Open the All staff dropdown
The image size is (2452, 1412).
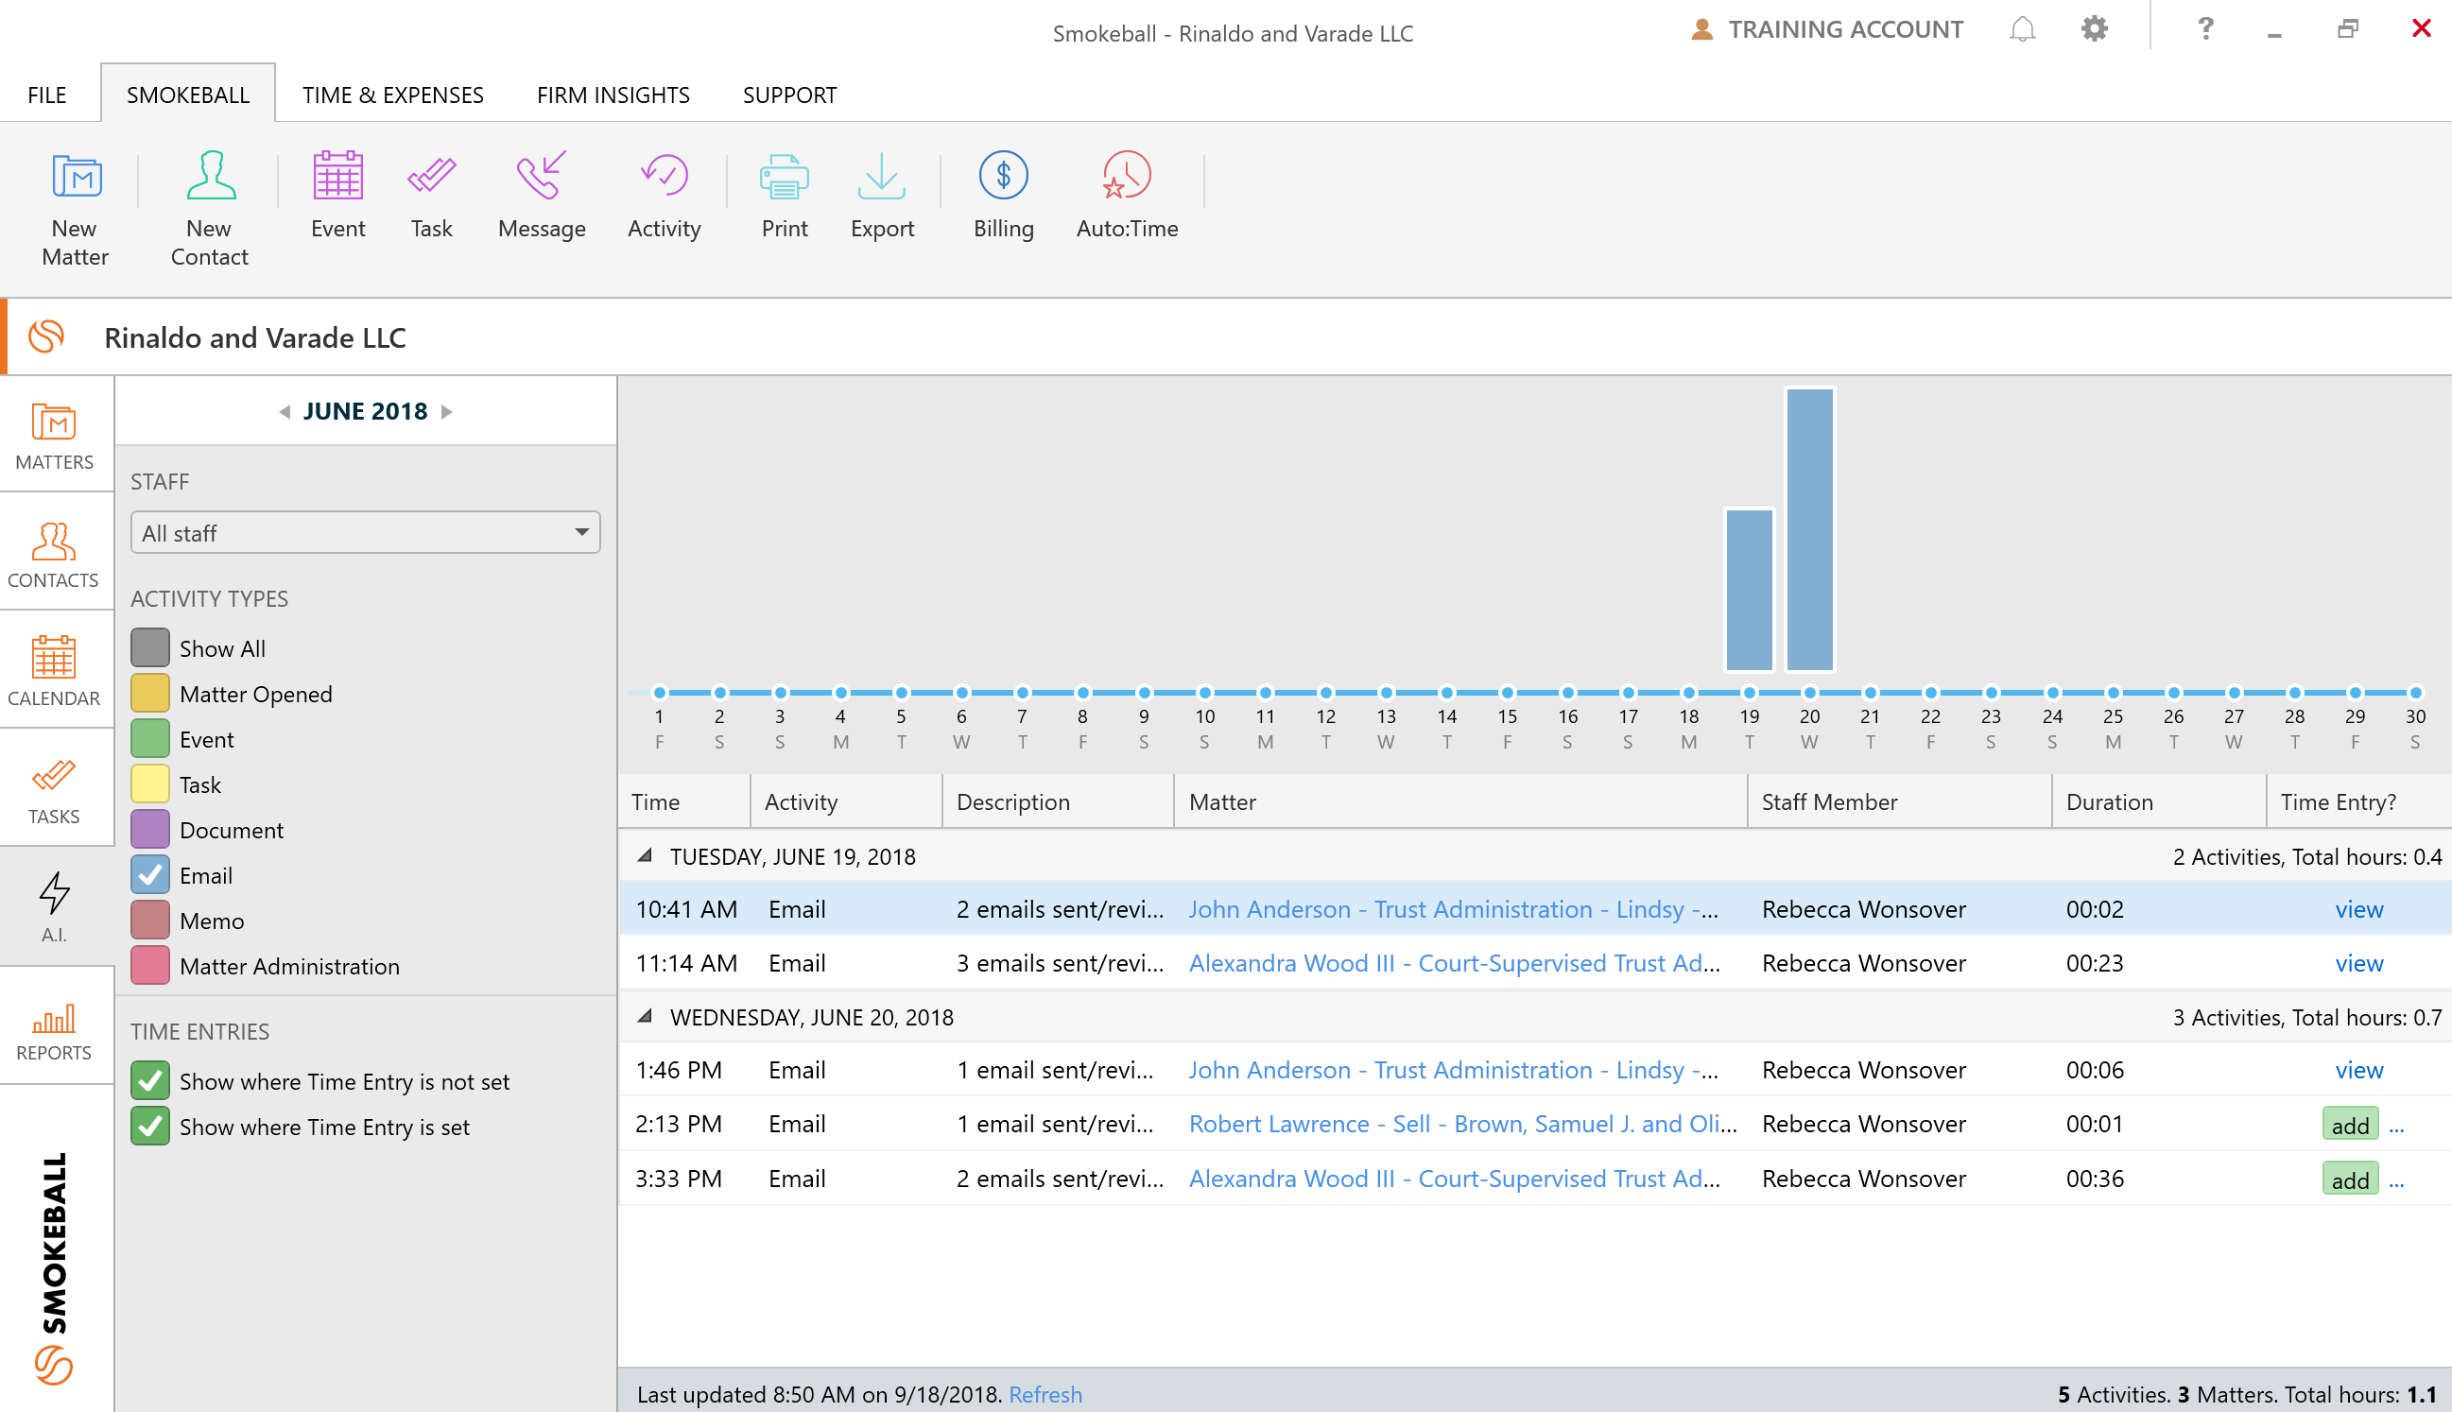click(365, 532)
